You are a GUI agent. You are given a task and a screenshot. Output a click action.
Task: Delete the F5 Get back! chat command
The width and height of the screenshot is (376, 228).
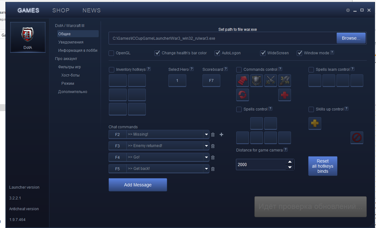coord(213,169)
